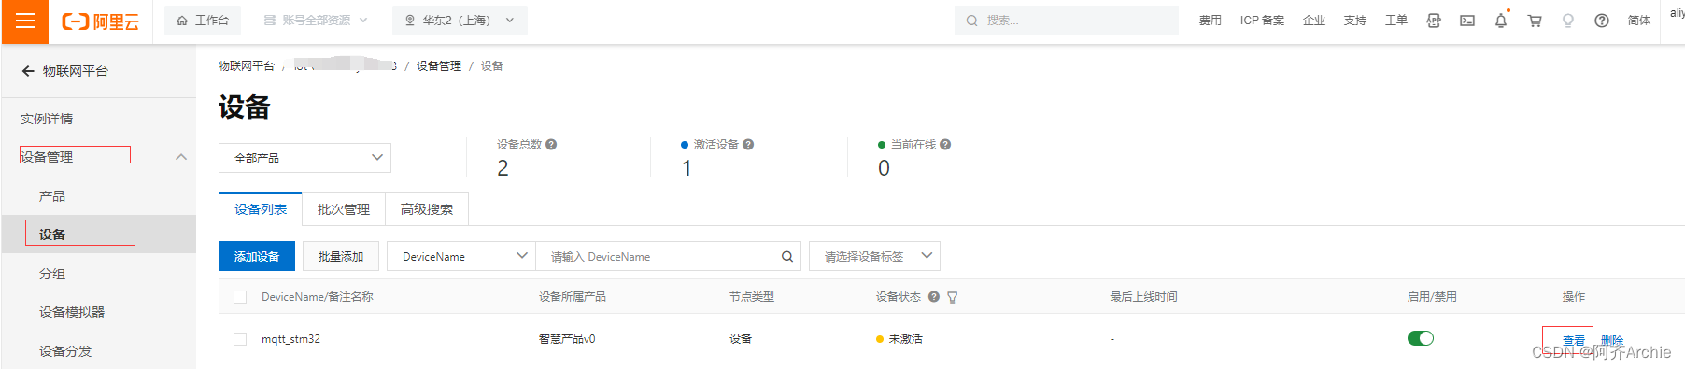1685x369 pixels.
Task: Check the box next to mqtt_stm32
Action: point(240,339)
